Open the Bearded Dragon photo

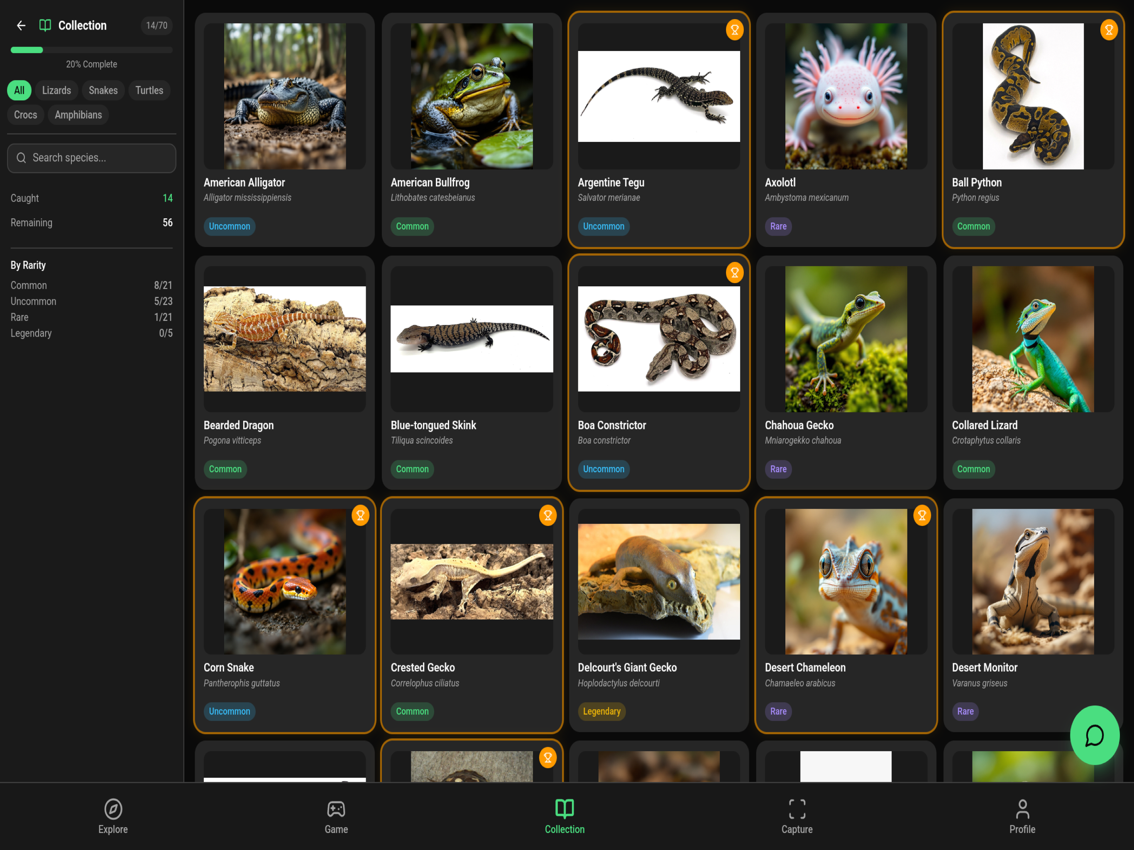[x=284, y=339]
